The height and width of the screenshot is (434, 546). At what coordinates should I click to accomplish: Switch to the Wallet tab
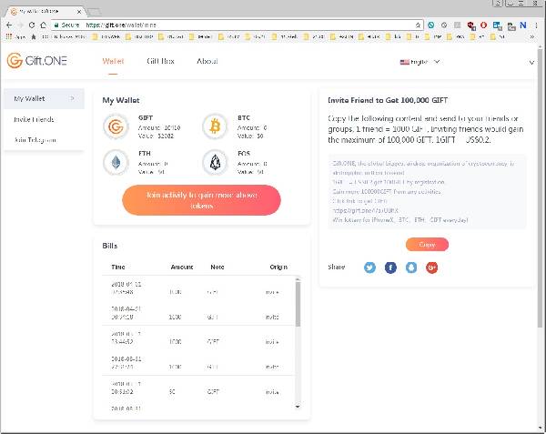pyautogui.click(x=113, y=61)
